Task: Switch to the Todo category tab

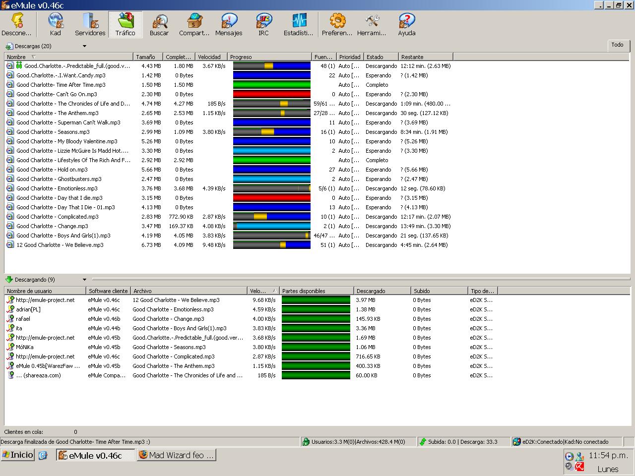Action: point(617,45)
